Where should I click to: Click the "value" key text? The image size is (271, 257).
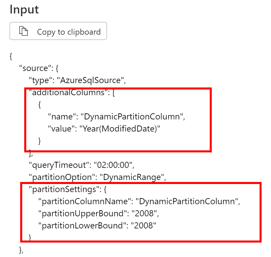tap(61, 129)
